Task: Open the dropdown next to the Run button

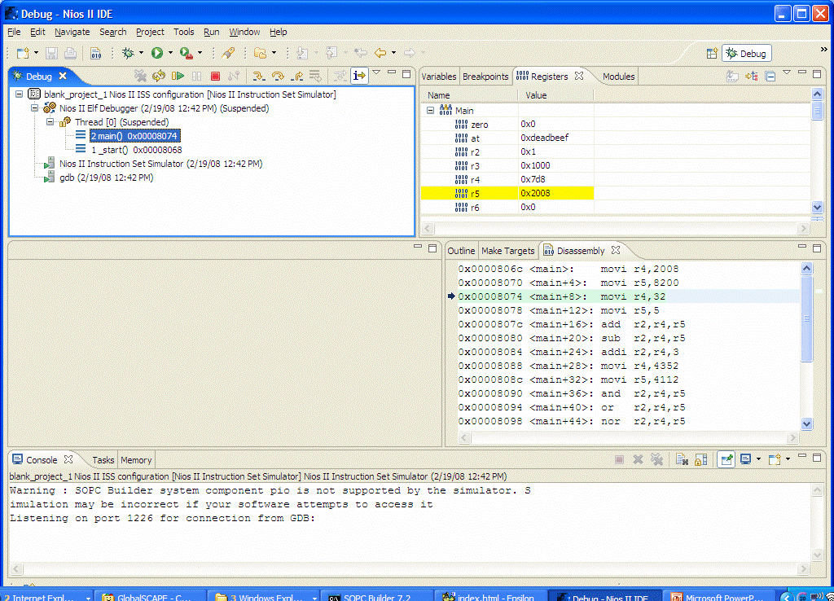Action: coord(170,53)
